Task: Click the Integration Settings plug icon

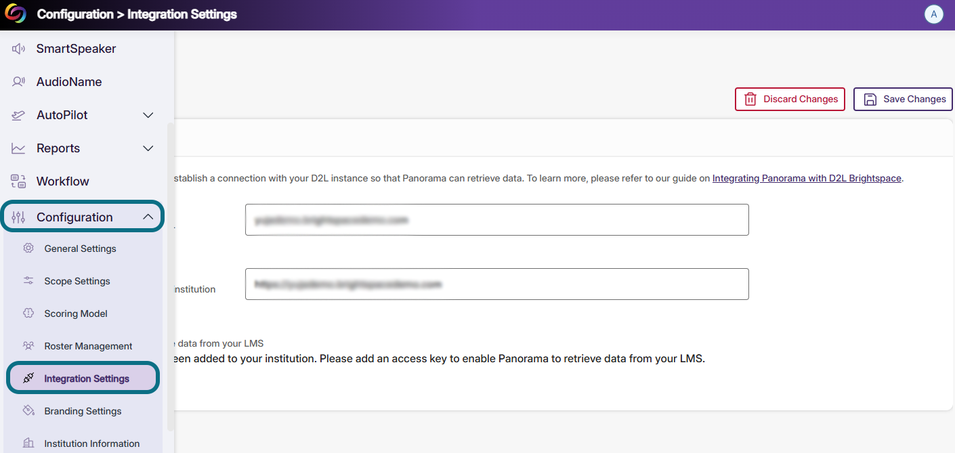Action: click(x=28, y=379)
